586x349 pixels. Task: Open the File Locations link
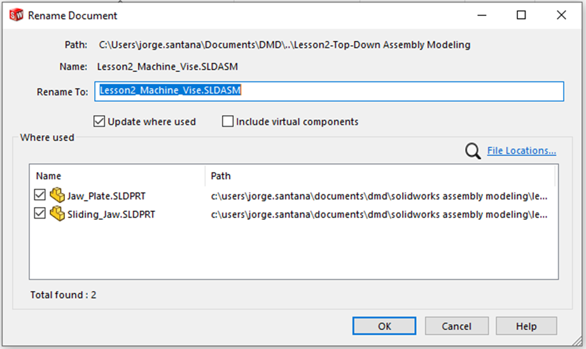521,150
